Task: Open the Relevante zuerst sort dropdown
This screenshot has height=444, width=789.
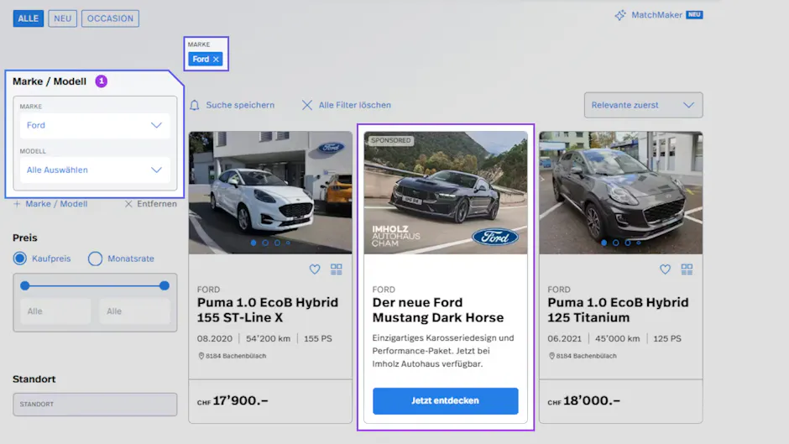Action: tap(643, 105)
